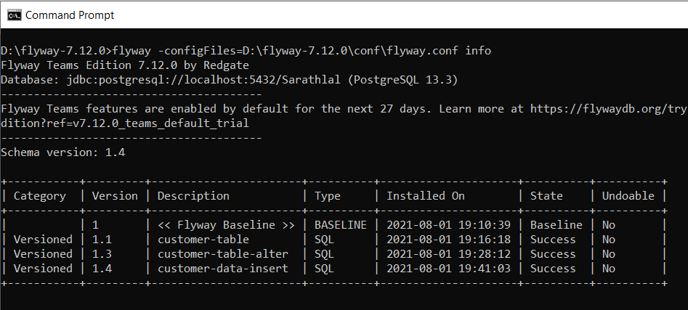Click the Command Prompt window title text
688x310 pixels.
click(x=70, y=15)
